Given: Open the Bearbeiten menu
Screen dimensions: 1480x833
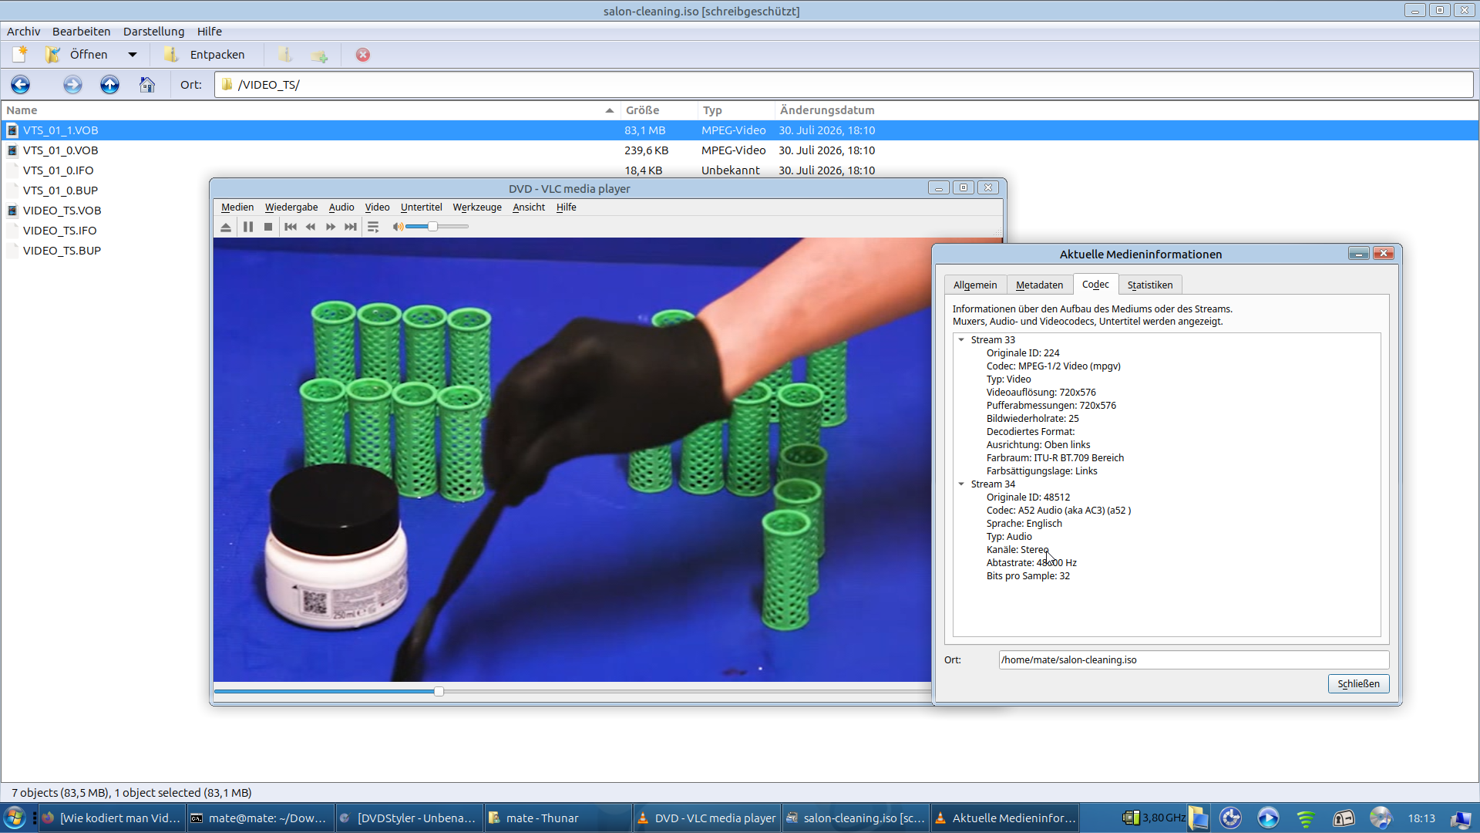Looking at the screenshot, I should point(81,32).
